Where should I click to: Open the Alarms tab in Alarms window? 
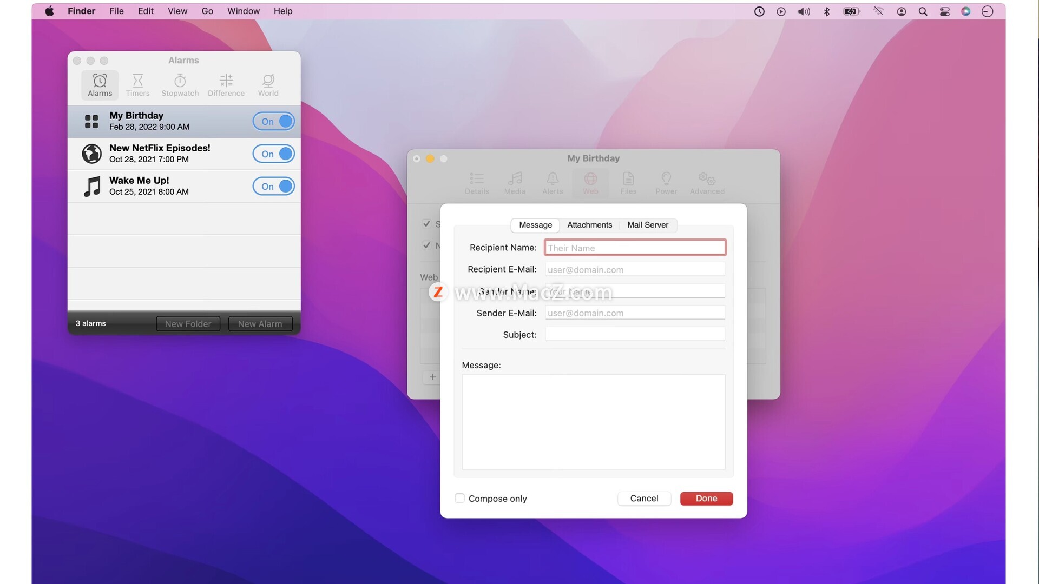100,85
